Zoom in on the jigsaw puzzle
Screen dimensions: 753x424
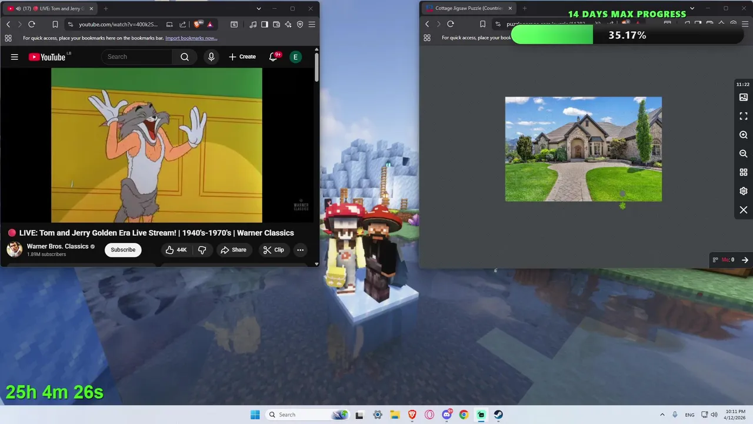(x=744, y=135)
